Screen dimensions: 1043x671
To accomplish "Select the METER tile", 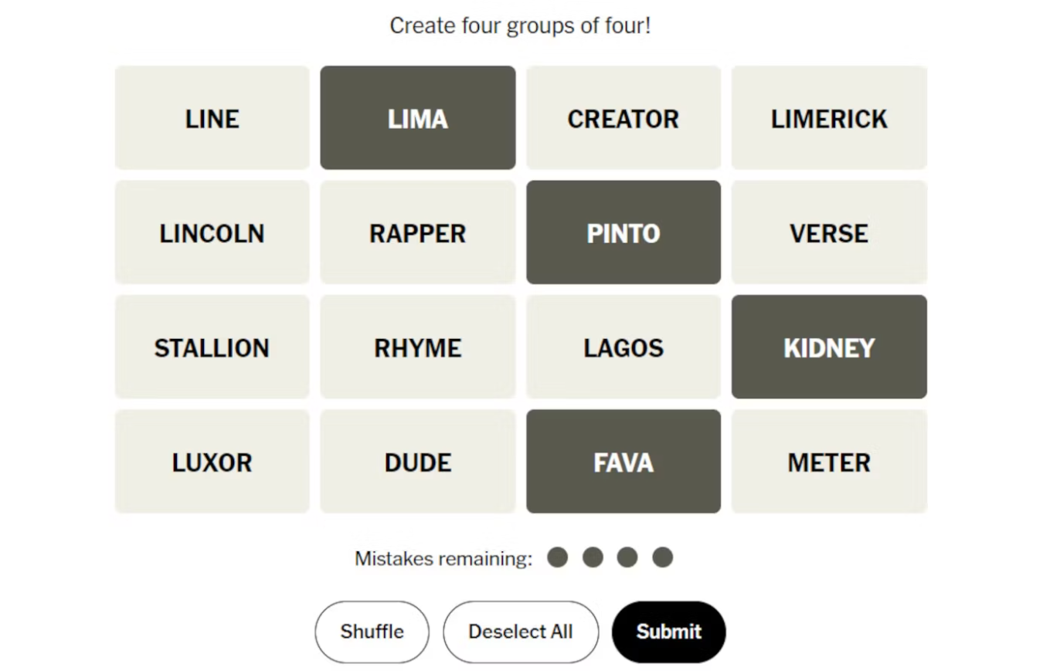I will click(828, 462).
